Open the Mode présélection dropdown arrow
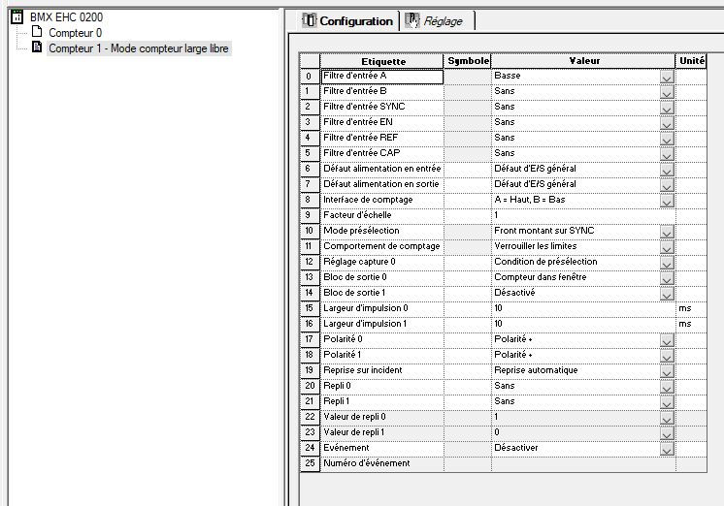Image resolution: width=724 pixels, height=506 pixels. coord(667,231)
